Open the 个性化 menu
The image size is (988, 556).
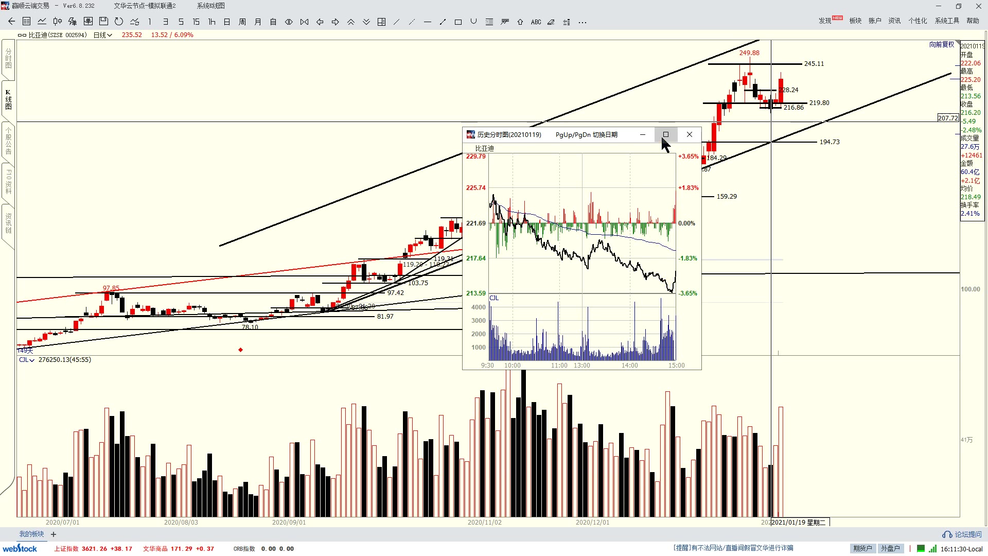[x=918, y=21]
